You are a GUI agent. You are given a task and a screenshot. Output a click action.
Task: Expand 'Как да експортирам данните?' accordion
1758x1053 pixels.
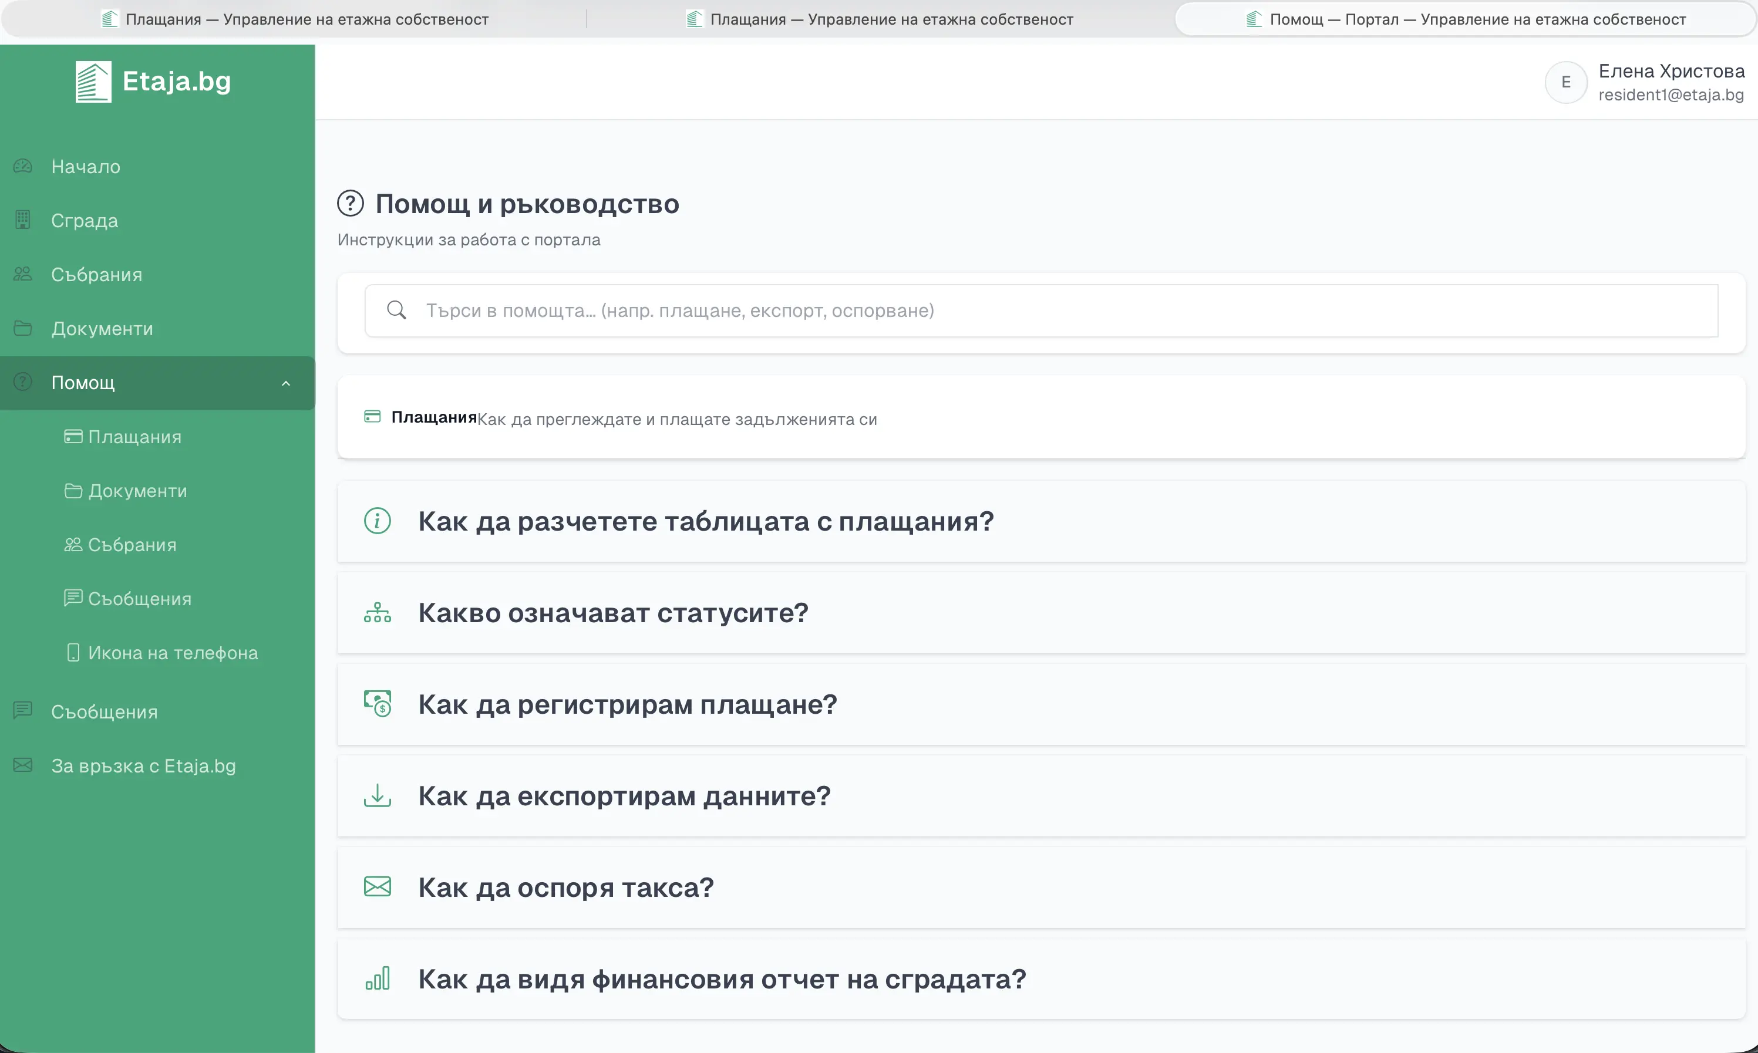click(x=1041, y=796)
